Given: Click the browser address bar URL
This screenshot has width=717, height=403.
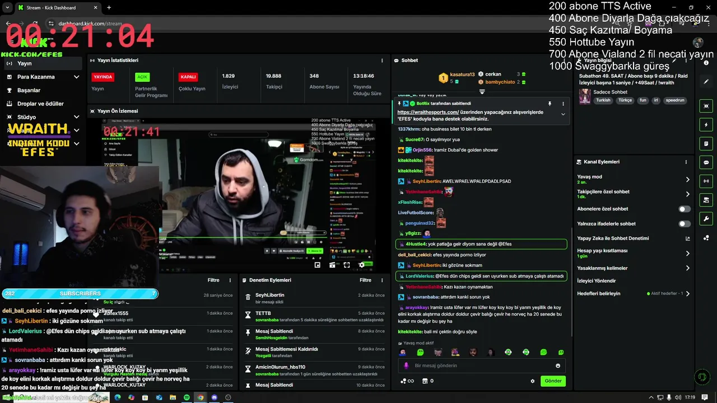Looking at the screenshot, I should coord(90,24).
